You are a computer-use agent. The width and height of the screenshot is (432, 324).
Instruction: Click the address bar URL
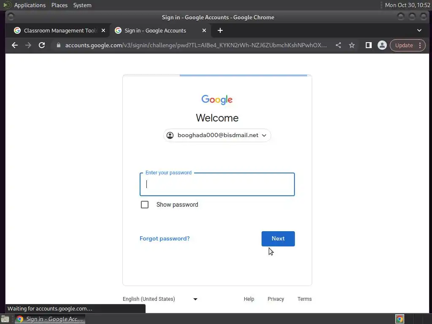(196, 45)
